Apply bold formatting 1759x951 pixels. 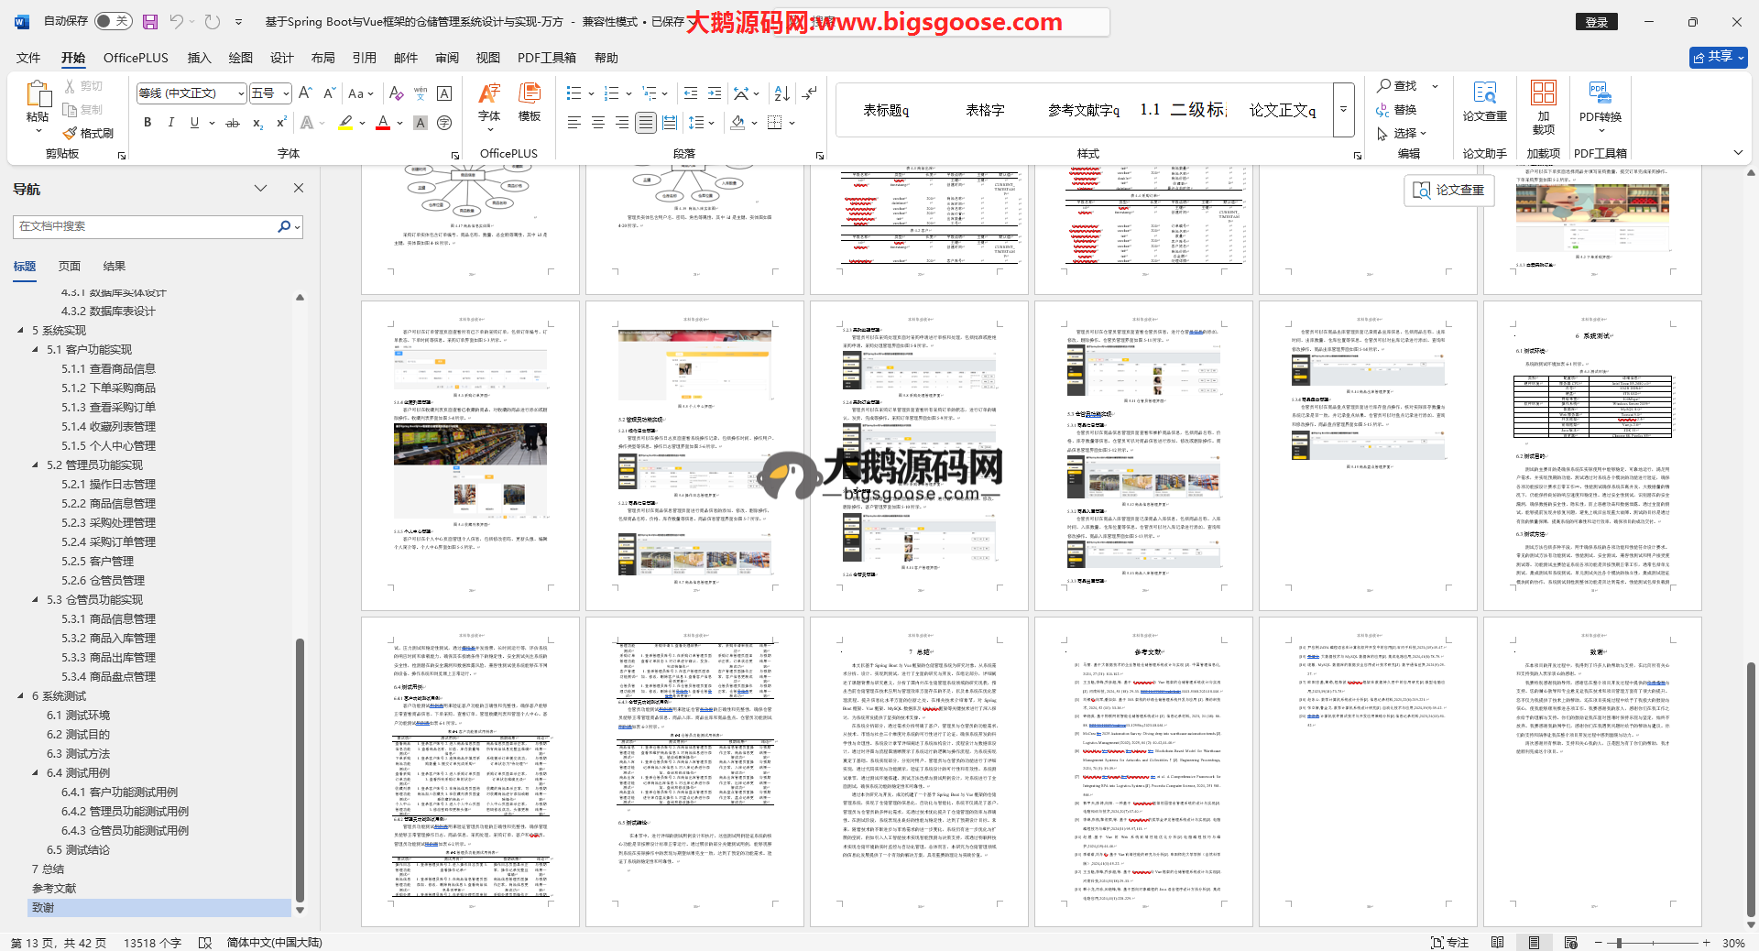pyautogui.click(x=147, y=123)
